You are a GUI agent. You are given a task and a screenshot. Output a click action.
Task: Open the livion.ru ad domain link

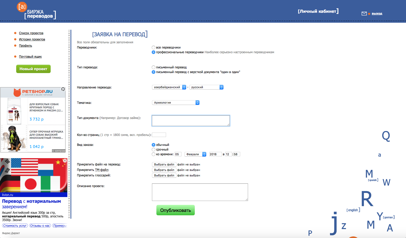[8, 195]
